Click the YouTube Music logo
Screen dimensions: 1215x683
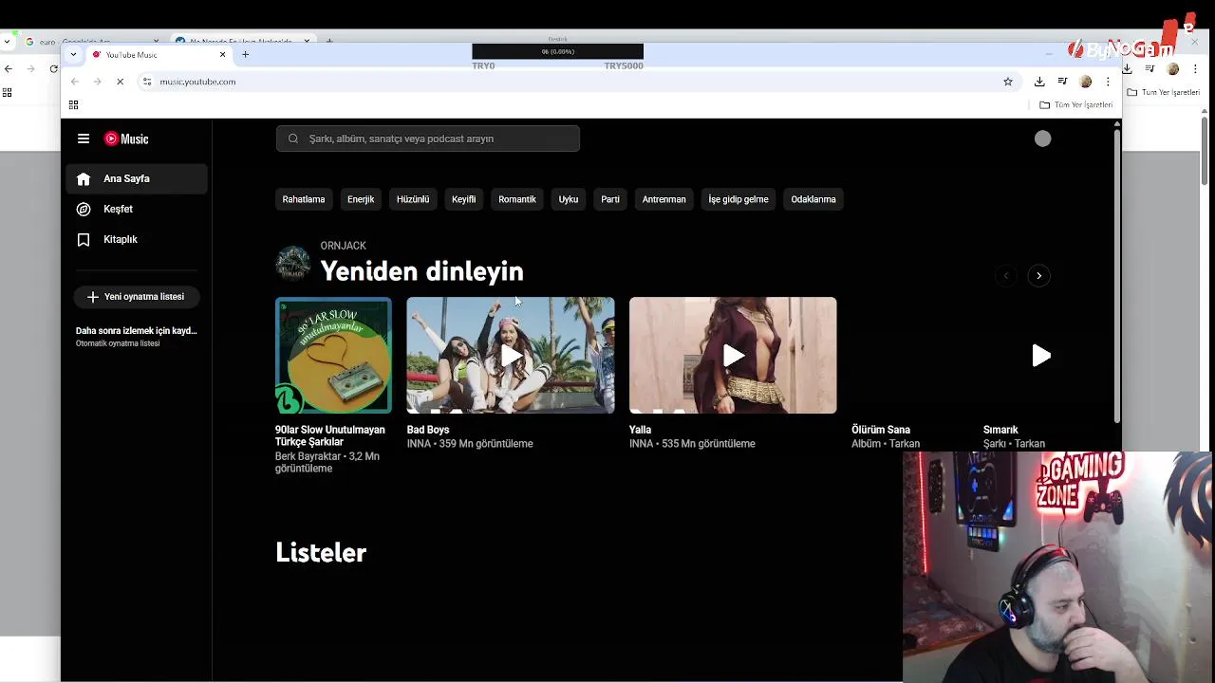pos(126,138)
